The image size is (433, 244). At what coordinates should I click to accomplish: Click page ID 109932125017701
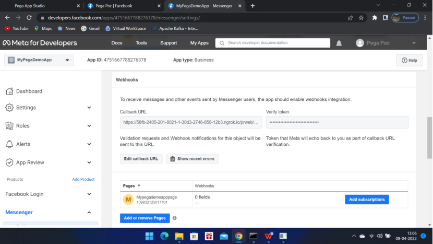point(152,203)
